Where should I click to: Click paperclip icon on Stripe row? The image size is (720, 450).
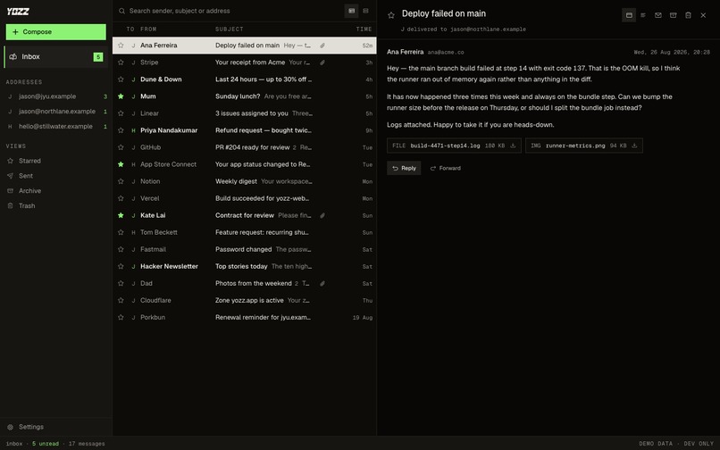coord(322,62)
